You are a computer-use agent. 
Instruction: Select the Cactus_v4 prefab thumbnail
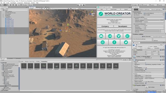coord(44,66)
